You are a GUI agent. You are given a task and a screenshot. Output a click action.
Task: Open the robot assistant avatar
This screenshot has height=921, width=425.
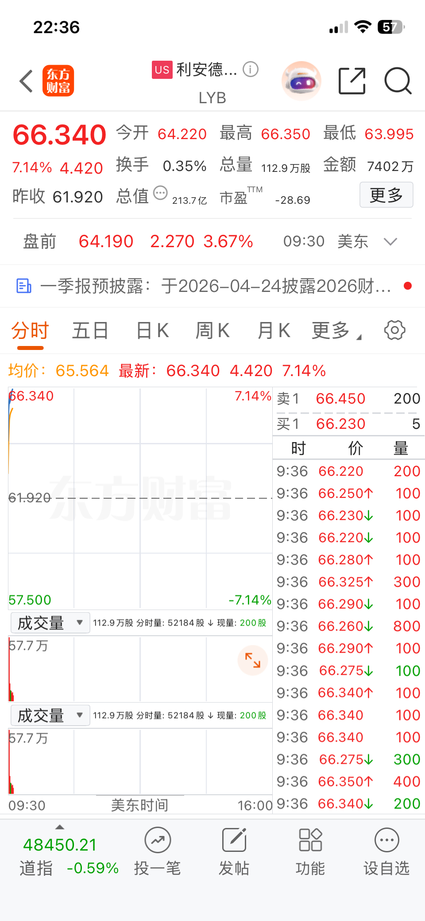pos(301,81)
